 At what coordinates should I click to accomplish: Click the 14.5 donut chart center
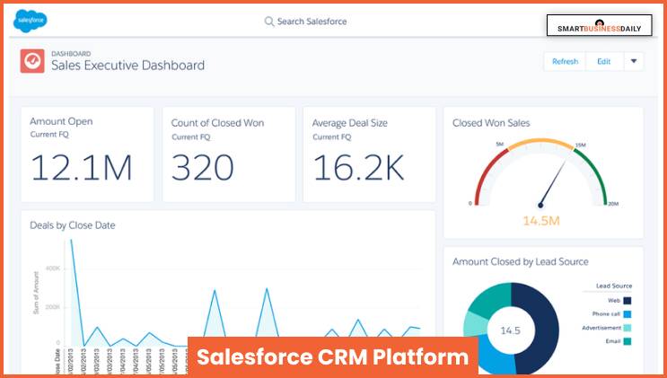pos(511,330)
